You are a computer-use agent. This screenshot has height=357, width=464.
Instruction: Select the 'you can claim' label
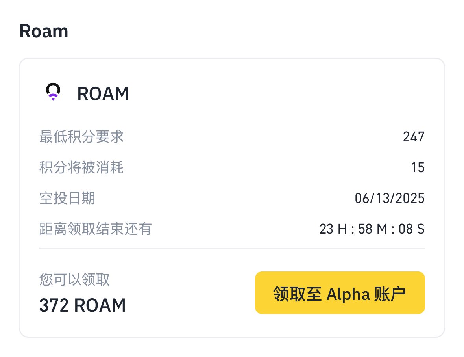coord(74,279)
